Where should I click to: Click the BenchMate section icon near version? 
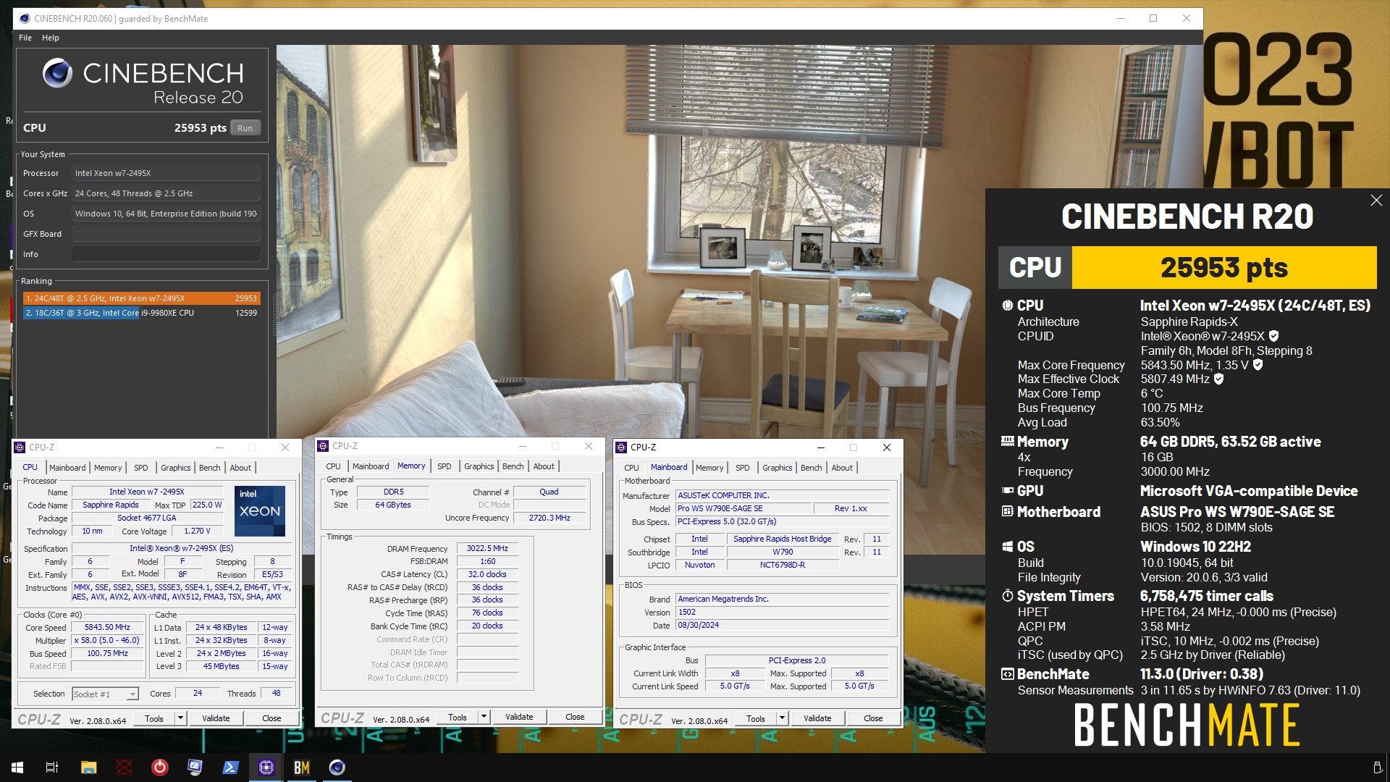[1007, 674]
